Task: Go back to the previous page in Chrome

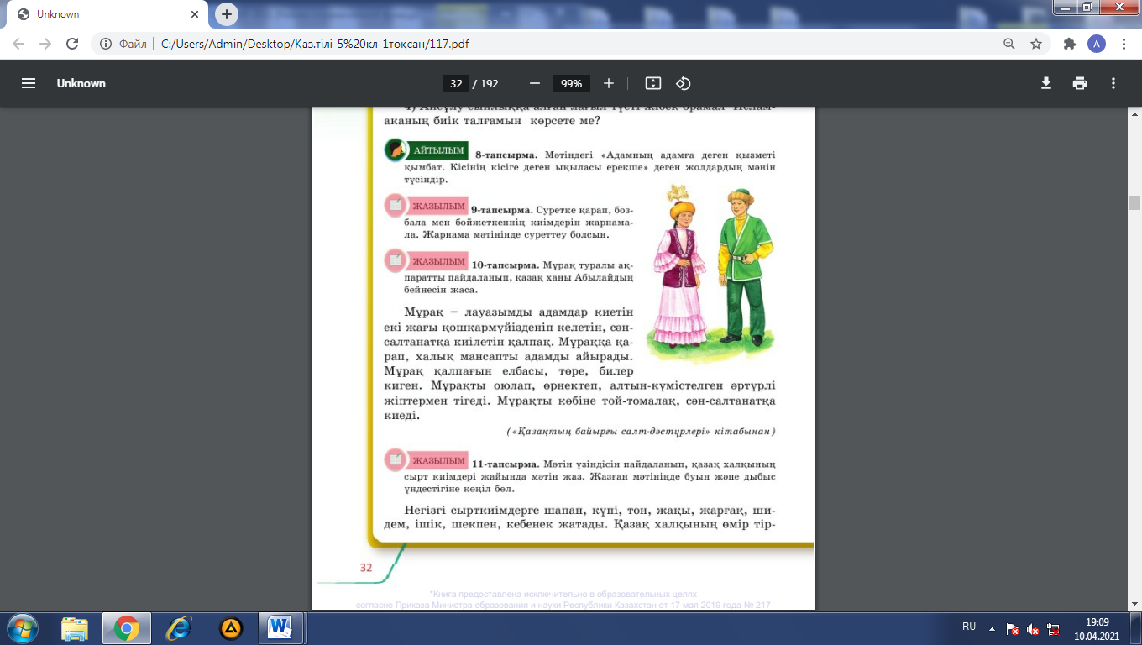Action: click(18, 44)
